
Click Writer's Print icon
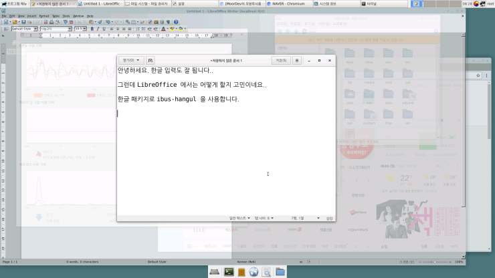point(52,22)
